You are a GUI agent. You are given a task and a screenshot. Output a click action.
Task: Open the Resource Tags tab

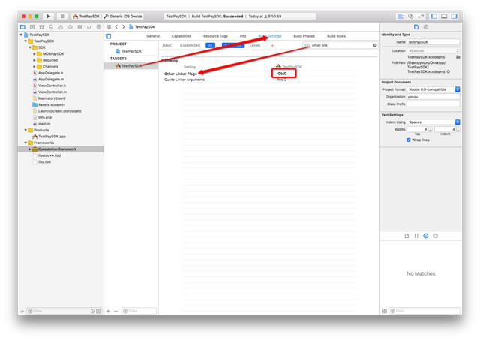215,36
